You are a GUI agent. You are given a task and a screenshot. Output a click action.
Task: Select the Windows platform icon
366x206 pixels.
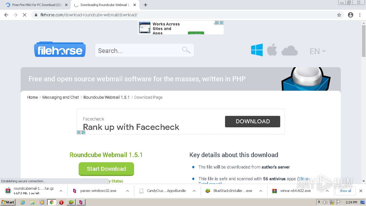tap(257, 50)
